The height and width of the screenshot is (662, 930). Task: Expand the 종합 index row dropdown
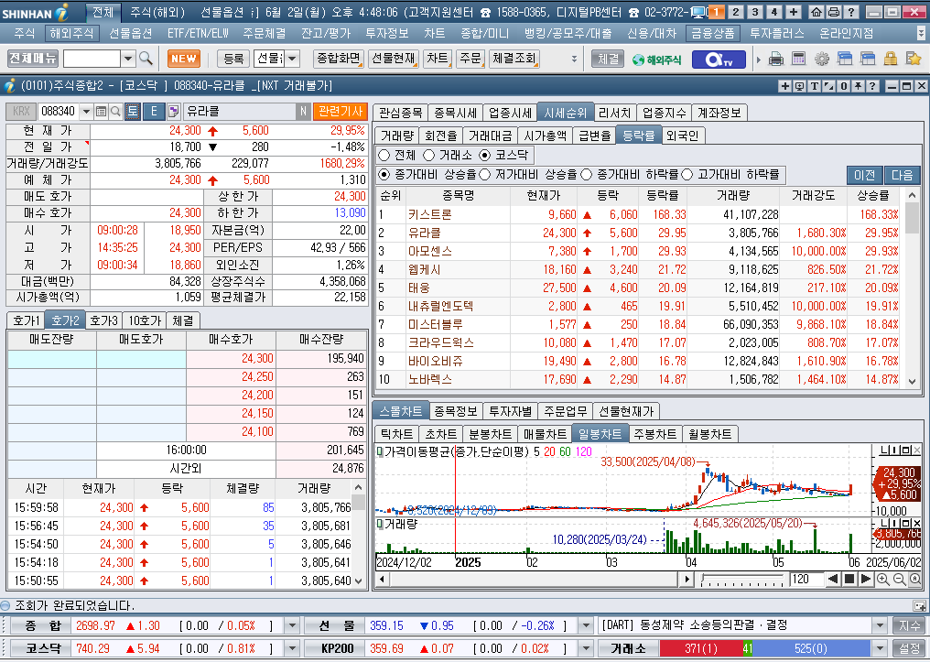pos(292,625)
